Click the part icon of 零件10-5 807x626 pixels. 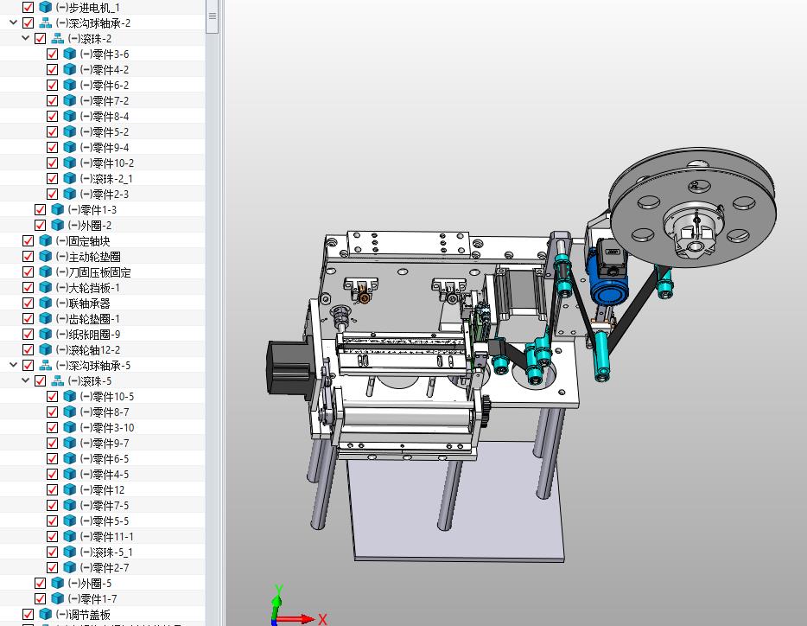click(69, 396)
